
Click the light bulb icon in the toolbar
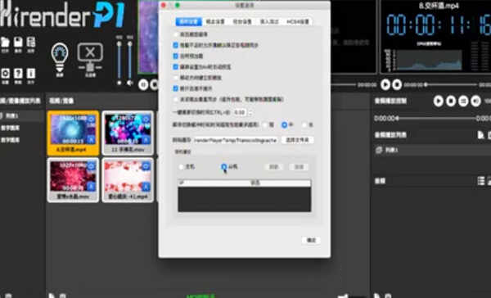pyautogui.click(x=60, y=57)
